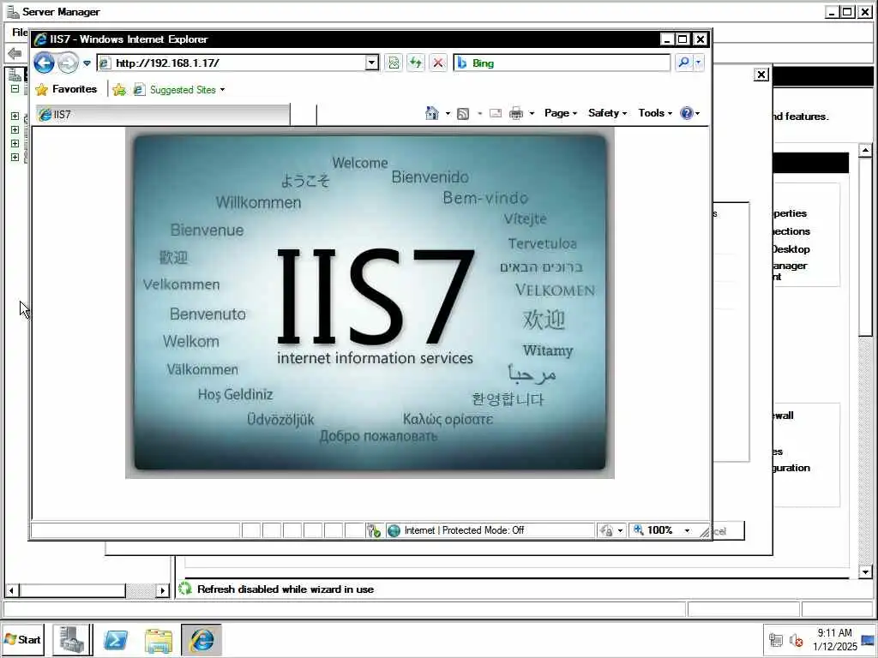This screenshot has height=658, width=878.
Task: Click the network tray icon
Action: [x=775, y=639]
